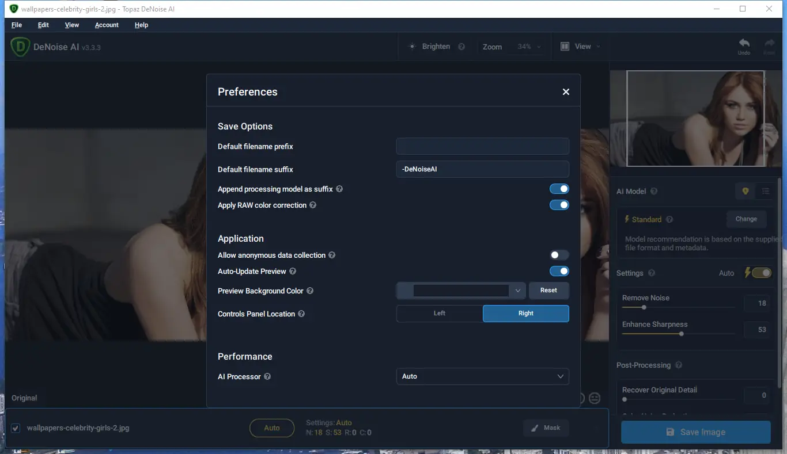Open the Help menu
Image resolution: width=787 pixels, height=454 pixels.
coord(141,25)
